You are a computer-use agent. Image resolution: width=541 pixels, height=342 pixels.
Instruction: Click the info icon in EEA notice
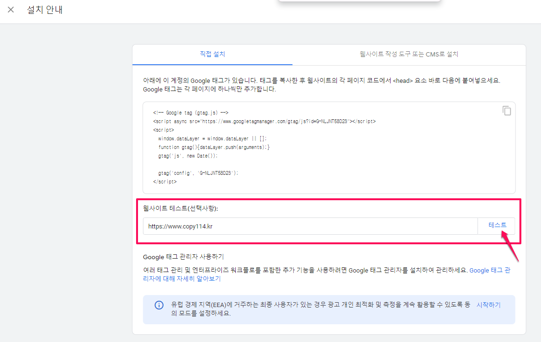[x=159, y=305]
